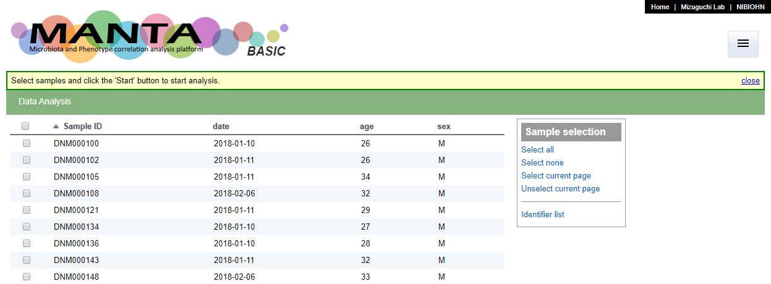Image resolution: width=771 pixels, height=284 pixels.
Task: Click the Data Analysis header bar
Action: point(385,102)
